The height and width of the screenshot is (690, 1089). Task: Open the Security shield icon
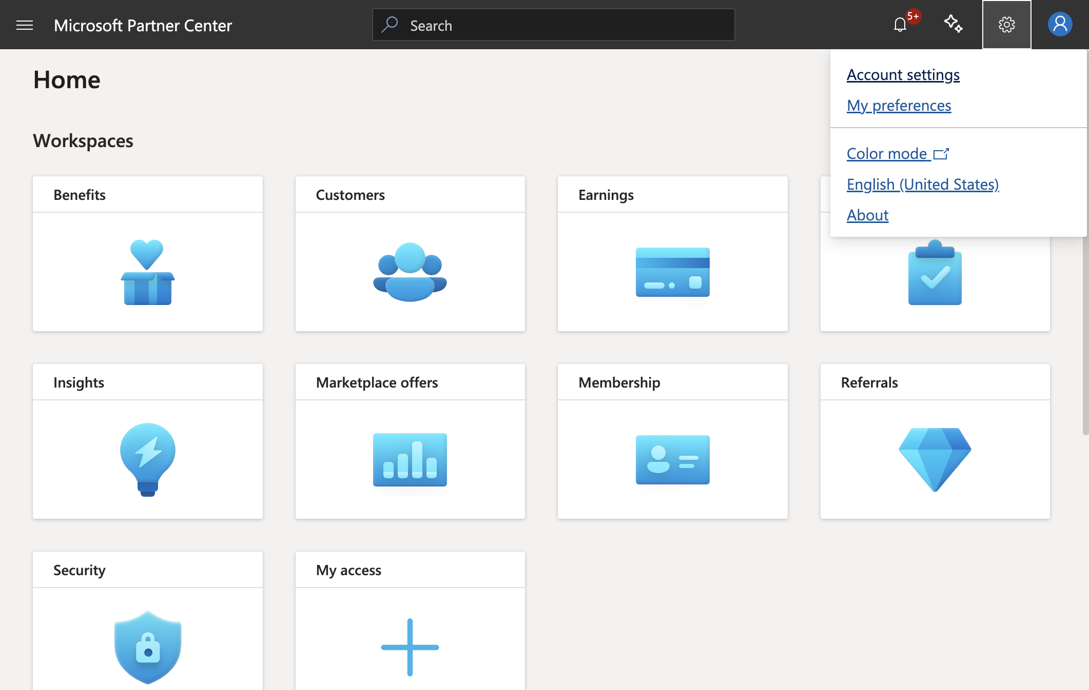(x=148, y=647)
